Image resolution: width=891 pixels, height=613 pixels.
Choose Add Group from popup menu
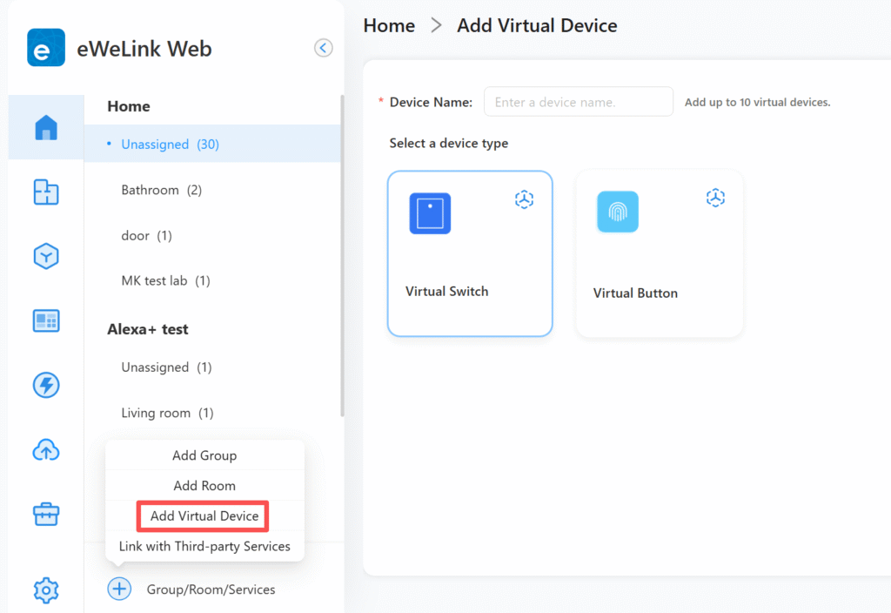(204, 455)
